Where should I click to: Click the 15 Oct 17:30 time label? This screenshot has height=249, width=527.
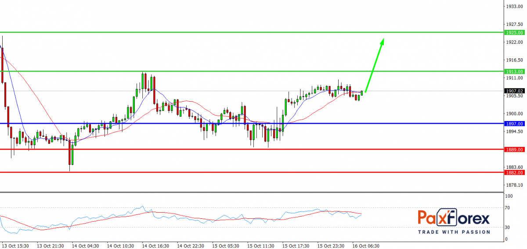[x=296, y=246]
